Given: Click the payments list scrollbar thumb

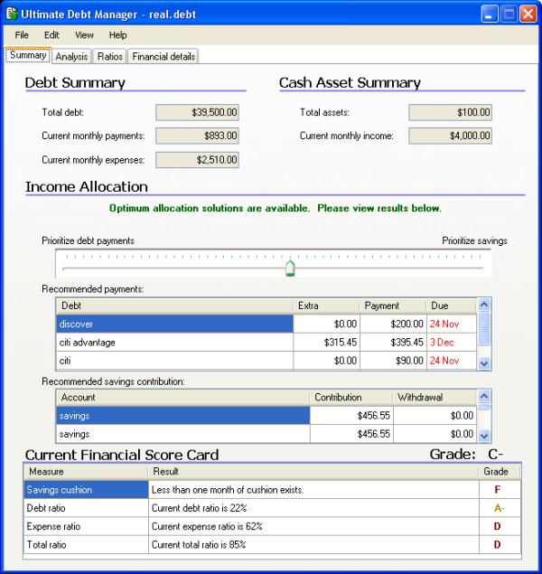Looking at the screenshot, I should (484, 328).
